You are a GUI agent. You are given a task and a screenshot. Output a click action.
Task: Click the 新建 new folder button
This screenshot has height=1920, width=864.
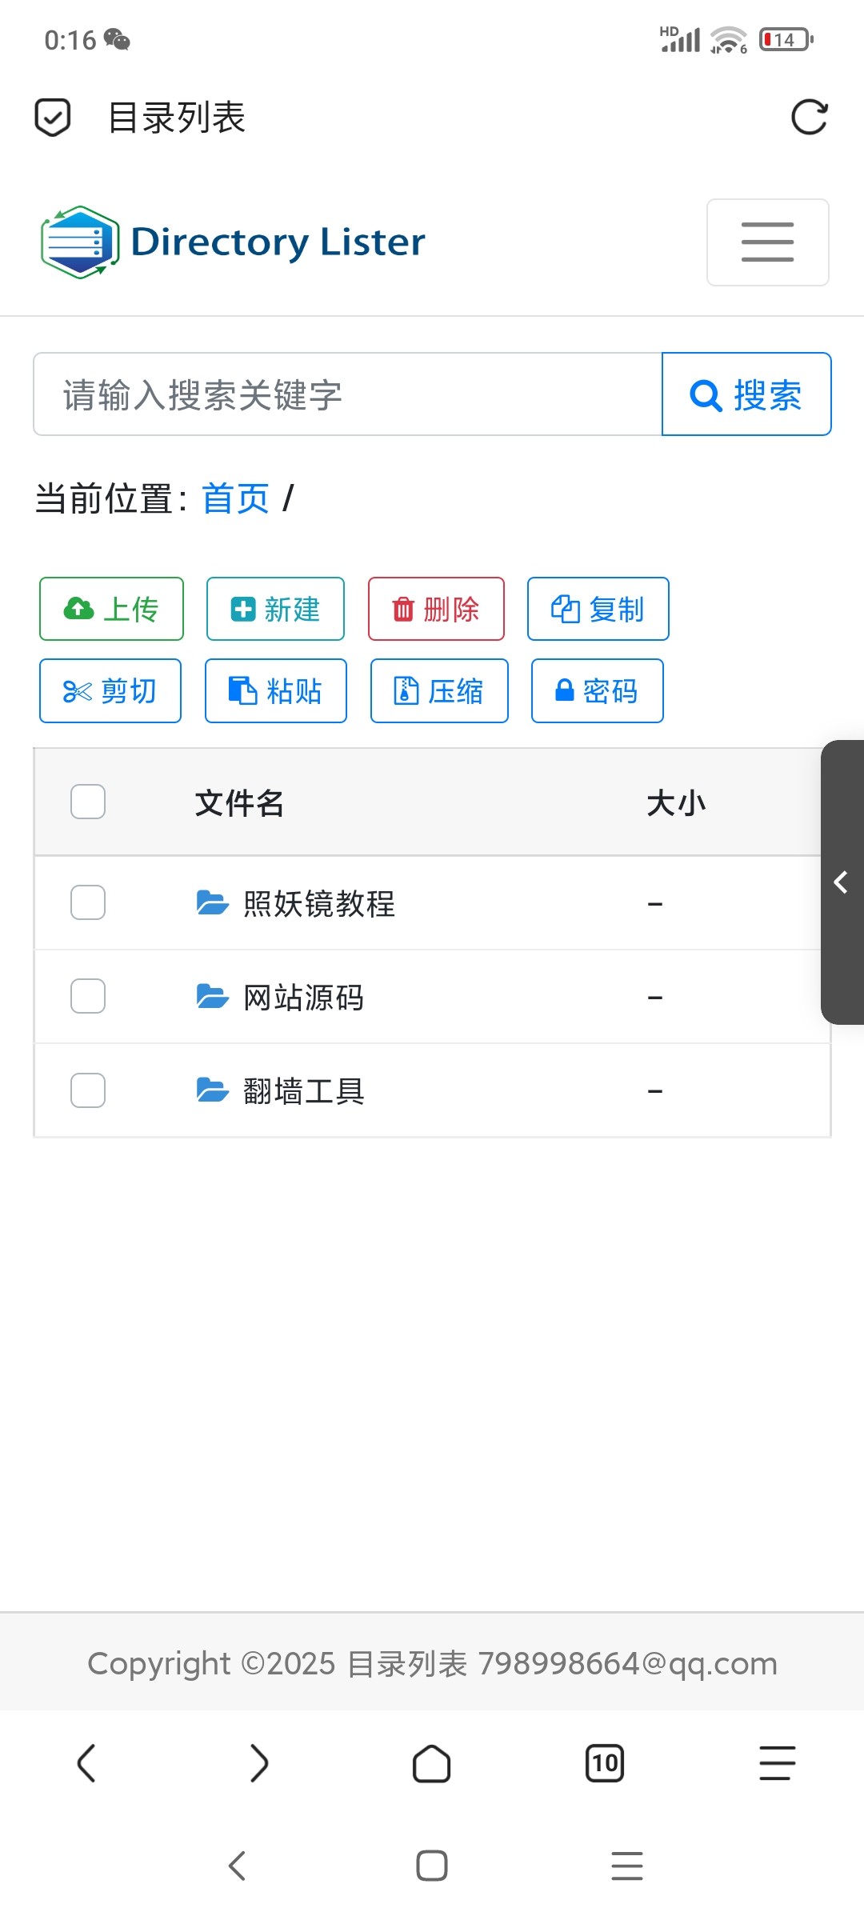(275, 609)
